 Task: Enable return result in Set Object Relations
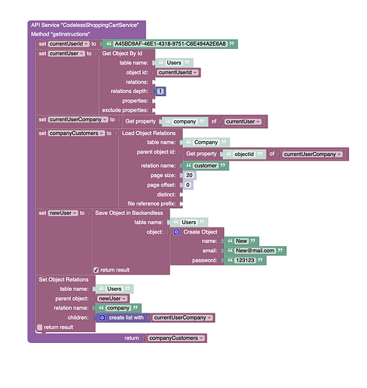click(40, 327)
